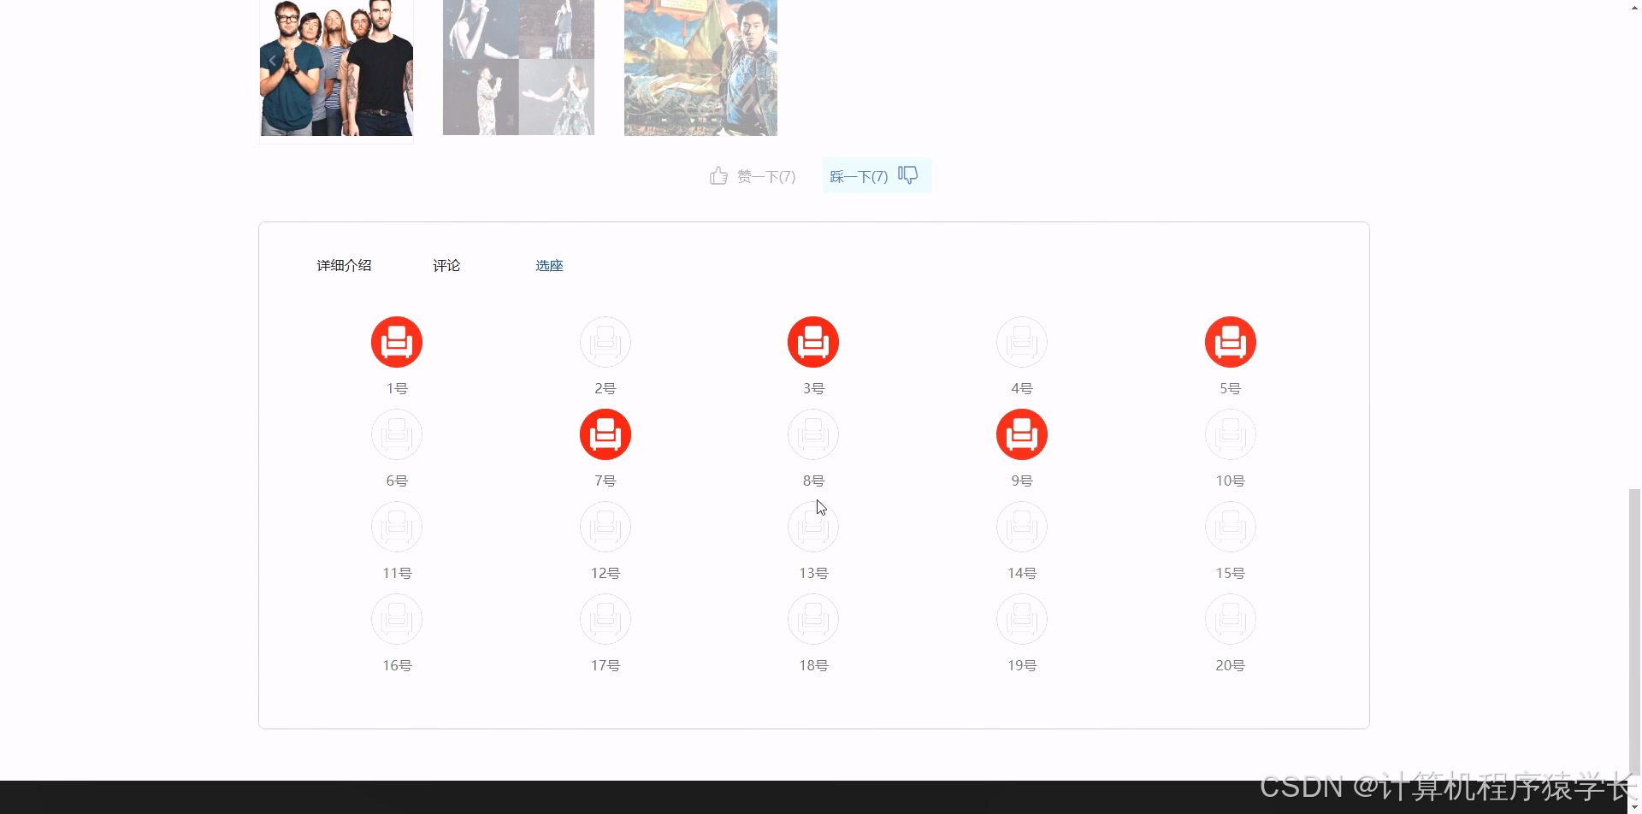The image size is (1642, 814).
Task: Open the man in plaid shirt thumbnail
Action: tap(700, 68)
